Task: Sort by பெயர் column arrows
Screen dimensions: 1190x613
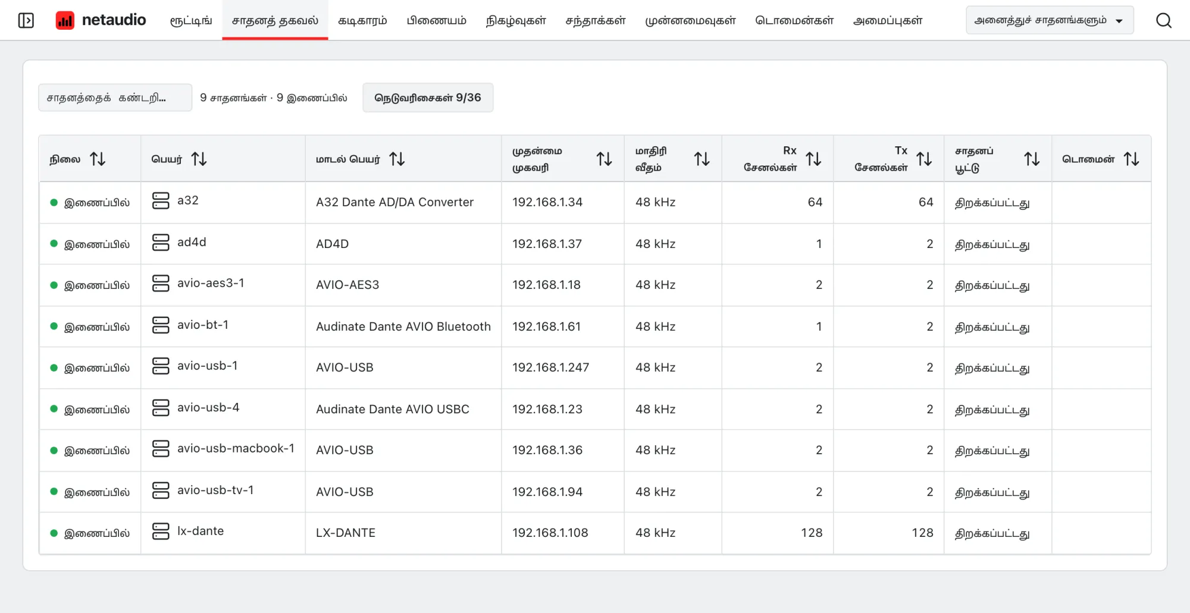Action: 199,159
